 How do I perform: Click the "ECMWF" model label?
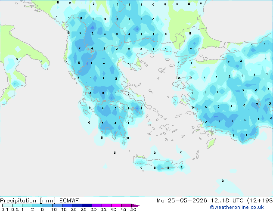(x=69, y=201)
